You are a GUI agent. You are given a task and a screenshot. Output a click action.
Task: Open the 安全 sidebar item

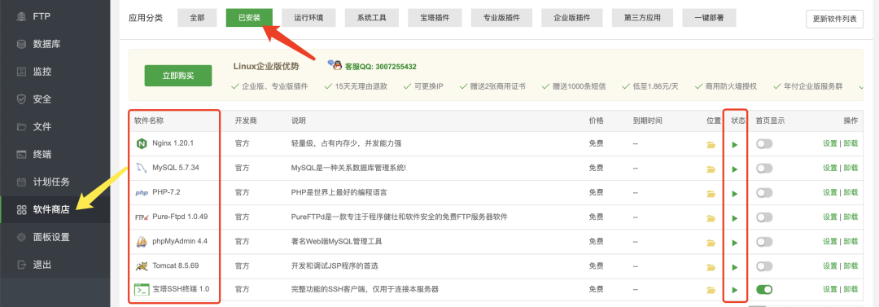click(x=55, y=99)
